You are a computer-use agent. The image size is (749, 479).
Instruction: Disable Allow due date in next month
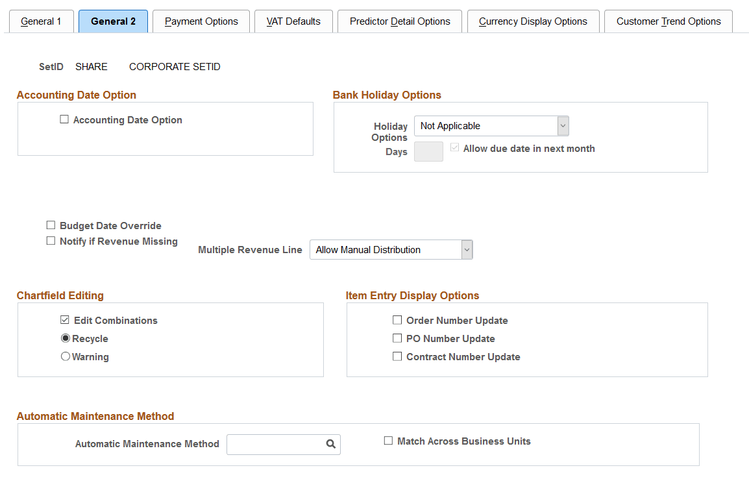[x=454, y=147]
